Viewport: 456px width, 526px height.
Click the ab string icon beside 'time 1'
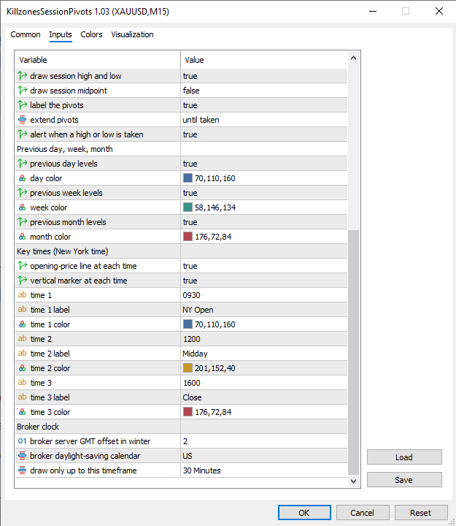coord(22,295)
